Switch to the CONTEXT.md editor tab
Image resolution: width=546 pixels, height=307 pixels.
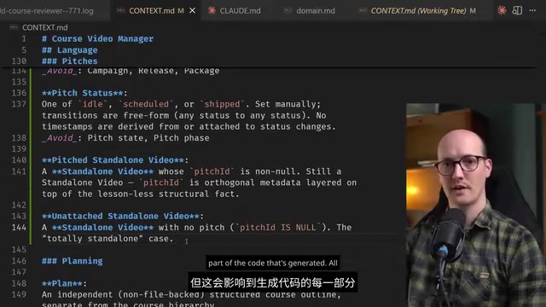[152, 11]
